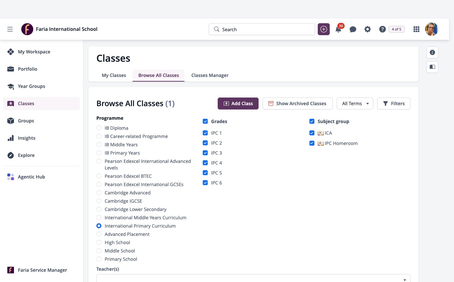Click Show Archived Classes button
Viewport: 454px width, 282px height.
click(x=297, y=104)
